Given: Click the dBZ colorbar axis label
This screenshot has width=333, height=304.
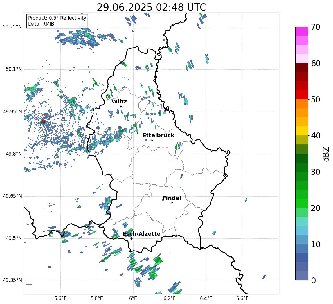Looking at the screenshot, I should tap(327, 154).
